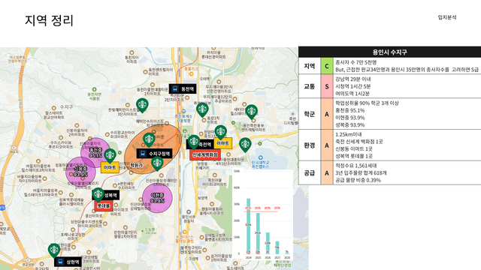Click the red 신세계백화점 label
The image size is (481, 270).
[205, 155]
